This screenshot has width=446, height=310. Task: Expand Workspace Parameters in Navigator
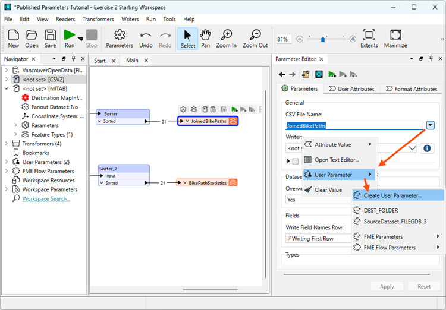click(7, 189)
